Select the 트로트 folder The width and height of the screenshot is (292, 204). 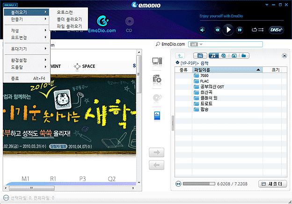(203, 103)
